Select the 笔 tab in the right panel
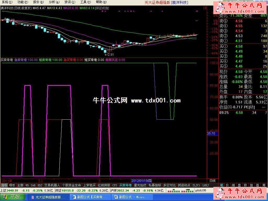The width and height of the screenshot is (268, 201). [221, 185]
